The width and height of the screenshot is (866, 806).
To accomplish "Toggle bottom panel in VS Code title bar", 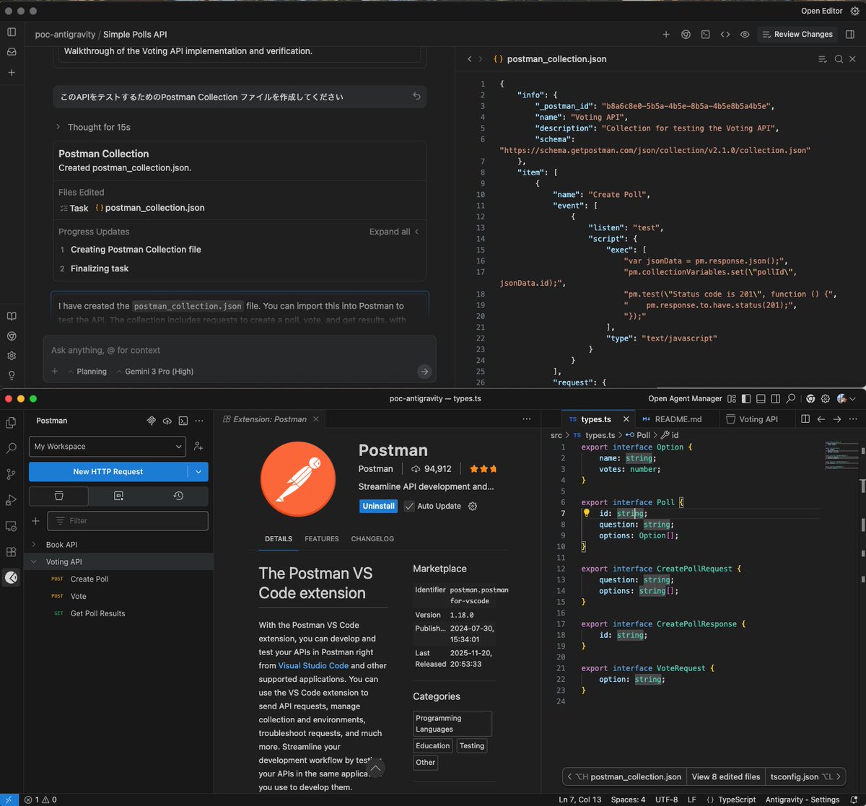I will tap(761, 399).
